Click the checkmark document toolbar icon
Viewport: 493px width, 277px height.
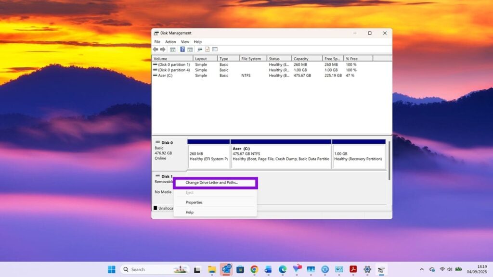click(207, 50)
